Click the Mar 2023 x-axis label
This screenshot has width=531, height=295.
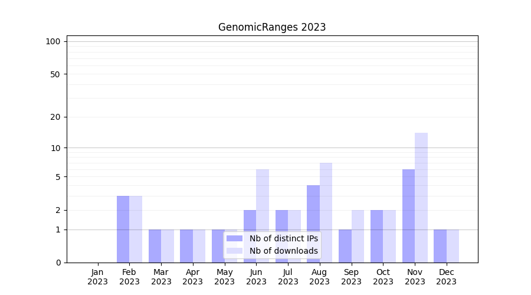click(161, 277)
